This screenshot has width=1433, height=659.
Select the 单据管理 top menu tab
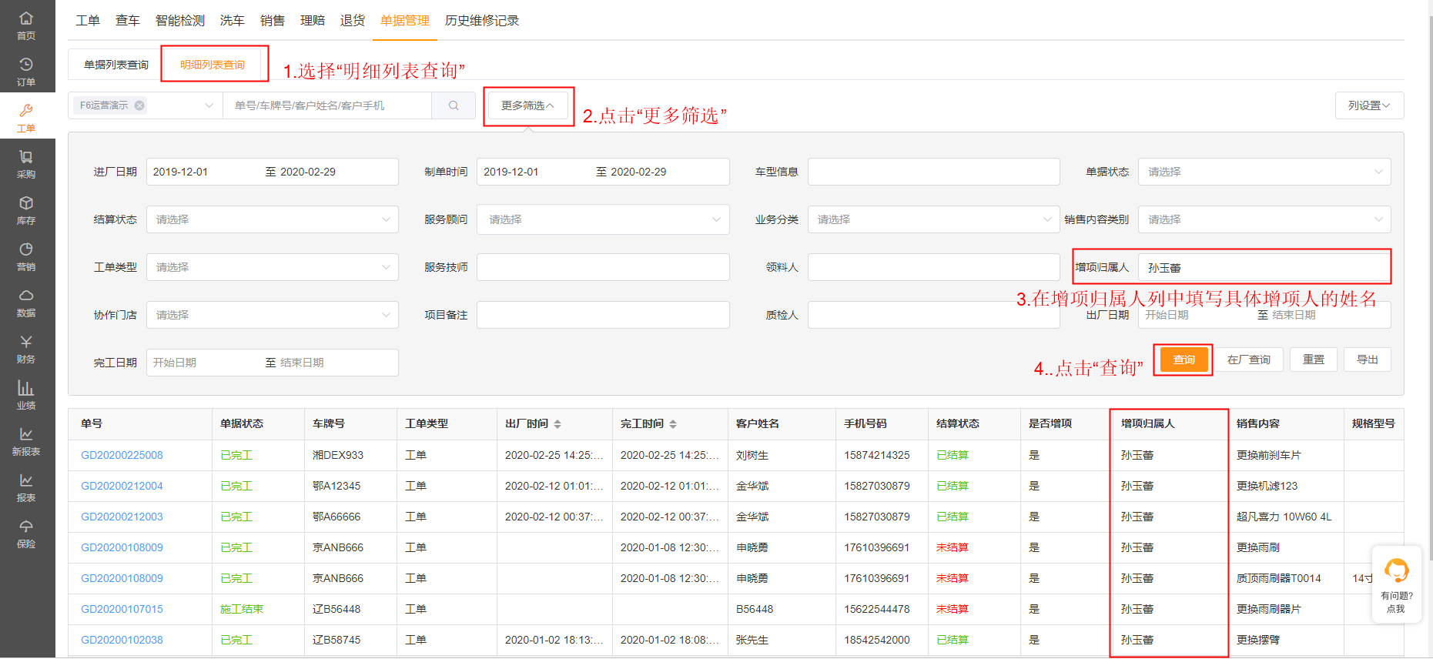tap(405, 21)
